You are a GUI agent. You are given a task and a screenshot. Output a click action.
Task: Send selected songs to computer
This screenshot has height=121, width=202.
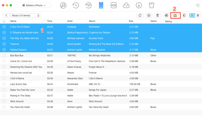[175, 15]
